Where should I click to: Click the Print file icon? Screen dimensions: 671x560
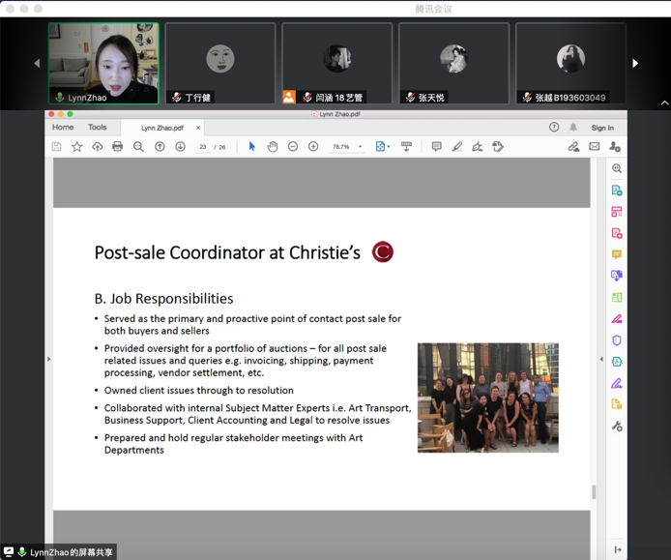[117, 147]
